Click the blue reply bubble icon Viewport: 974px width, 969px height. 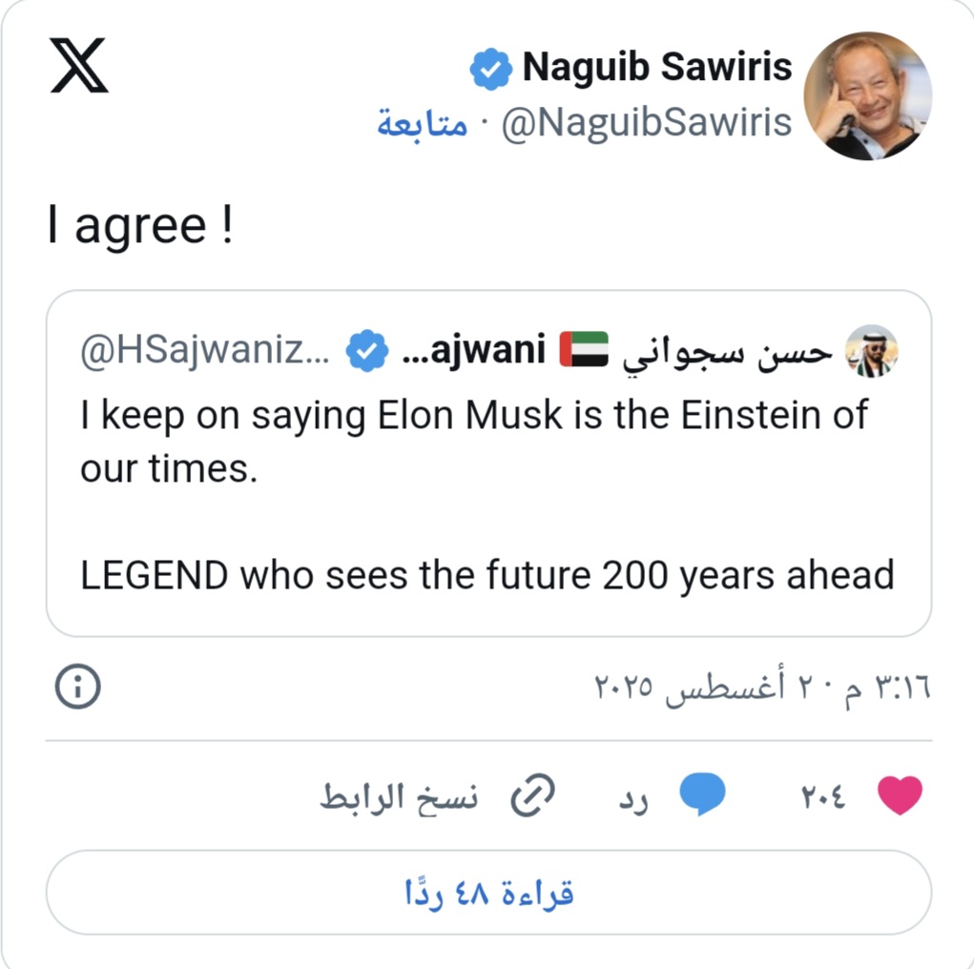click(x=702, y=795)
